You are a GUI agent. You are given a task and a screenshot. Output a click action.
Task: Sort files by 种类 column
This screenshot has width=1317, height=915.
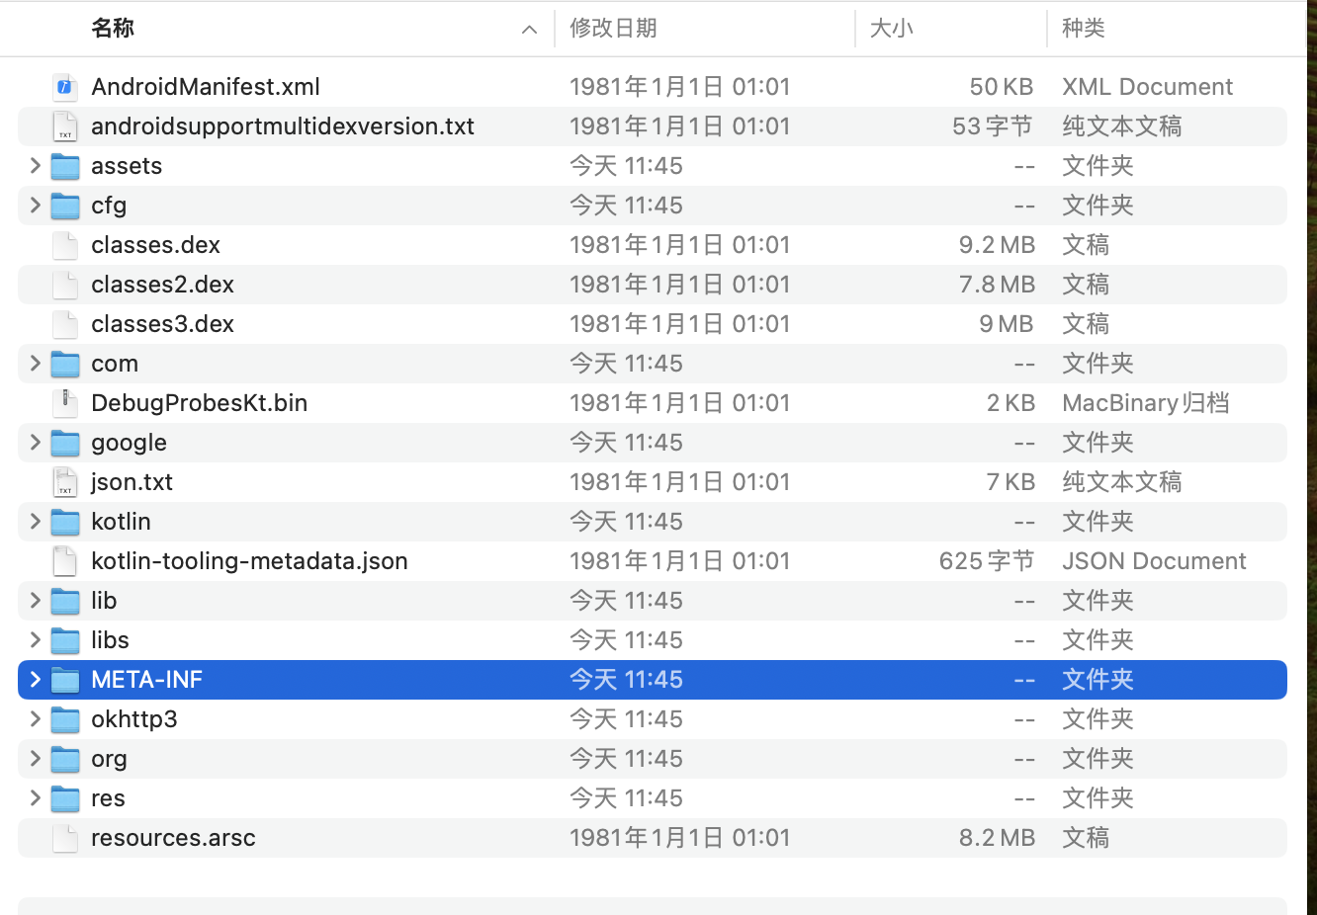[1083, 29]
